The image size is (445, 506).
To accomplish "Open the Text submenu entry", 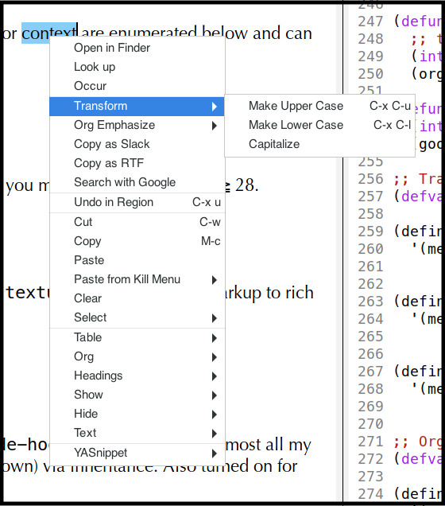I will 137,433.
